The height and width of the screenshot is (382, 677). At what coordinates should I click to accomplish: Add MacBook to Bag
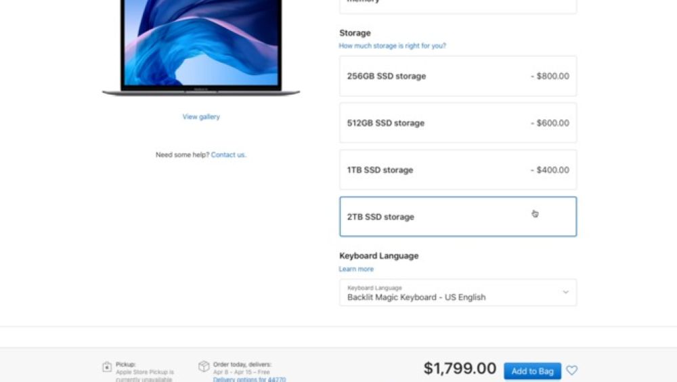(532, 370)
